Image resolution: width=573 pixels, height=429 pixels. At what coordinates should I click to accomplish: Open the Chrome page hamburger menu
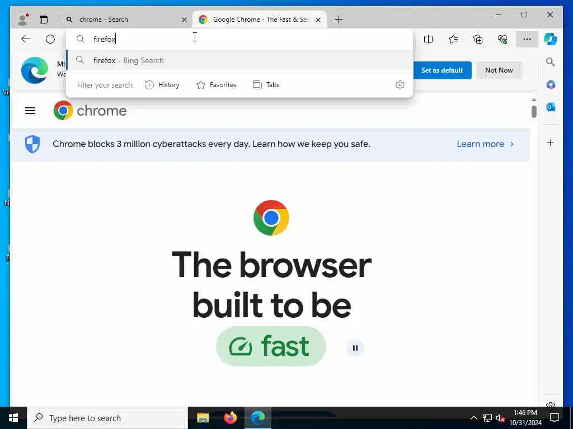tap(30, 111)
